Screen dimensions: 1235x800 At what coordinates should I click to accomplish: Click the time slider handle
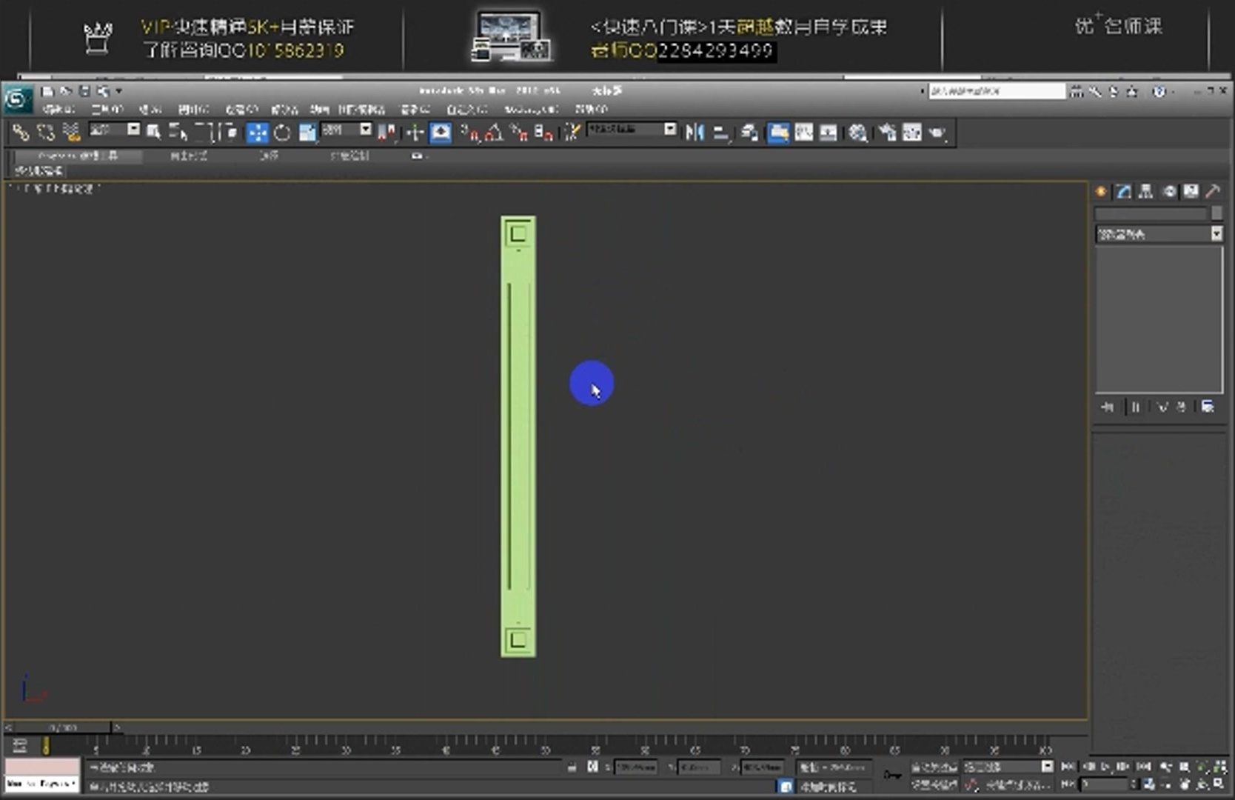coord(62,727)
